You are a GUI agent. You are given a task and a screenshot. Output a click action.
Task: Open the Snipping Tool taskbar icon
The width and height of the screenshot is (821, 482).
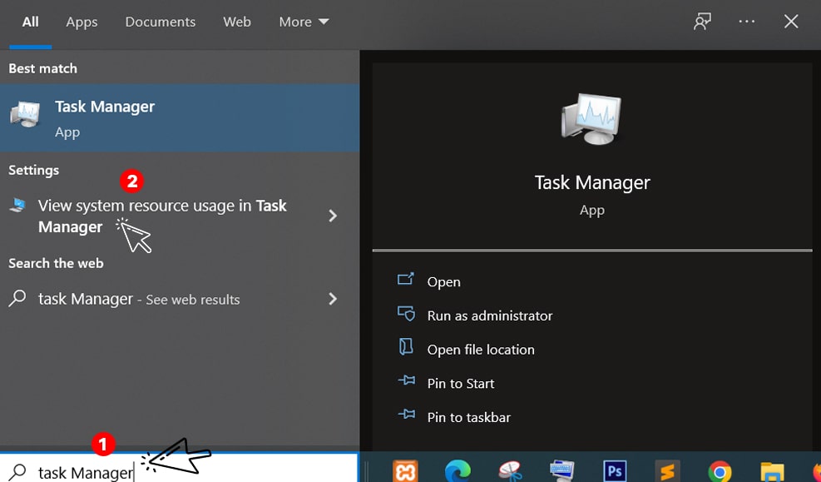tap(510, 470)
